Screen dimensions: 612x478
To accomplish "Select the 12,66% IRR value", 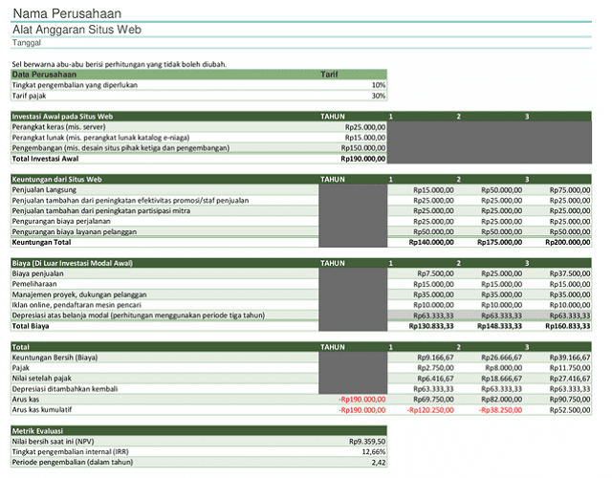I will coord(374,452).
